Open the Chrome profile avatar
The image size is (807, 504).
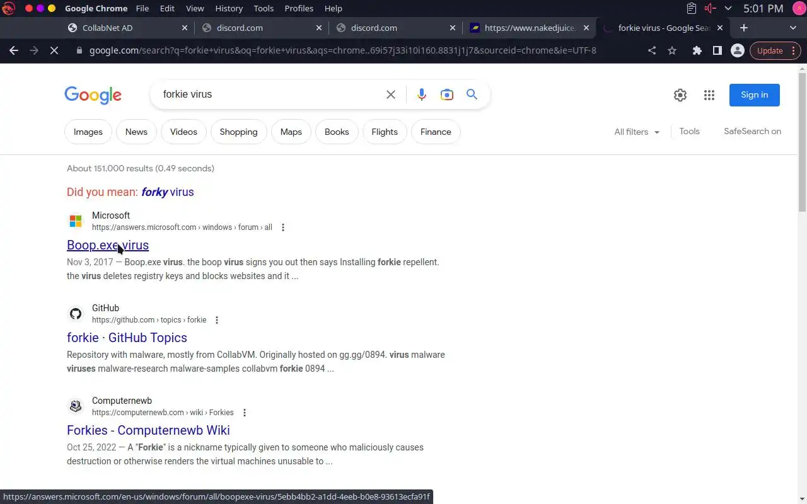coord(737,50)
